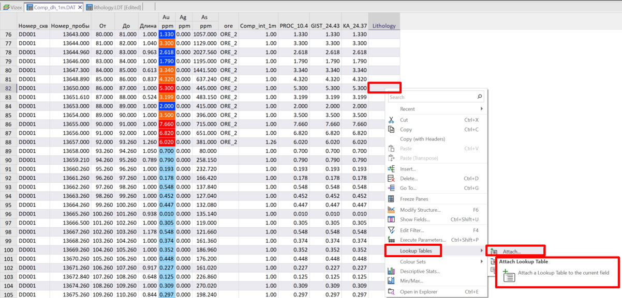Select Modify Structure… menu entry
The width and height of the screenshot is (622, 298).
pyautogui.click(x=420, y=210)
